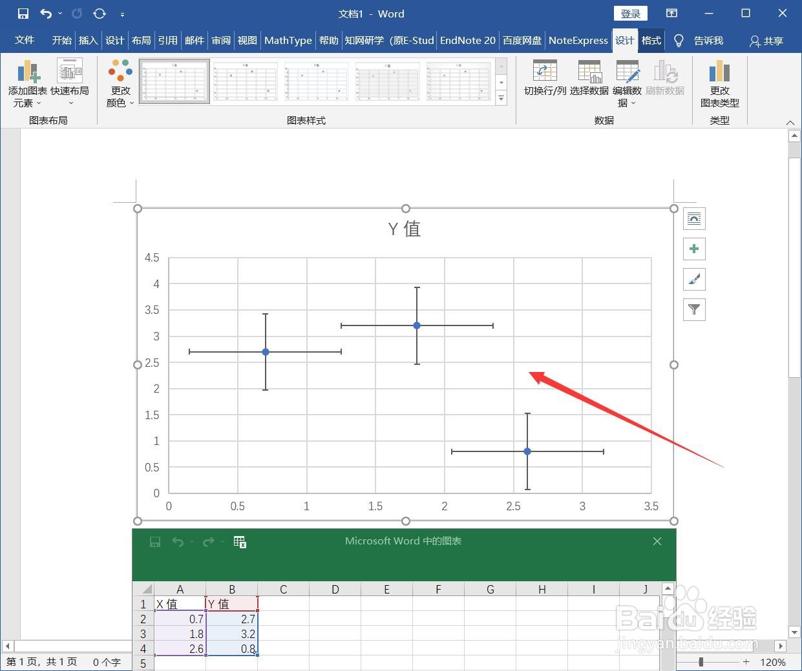Switch to the 开始 tab
Image resolution: width=802 pixels, height=671 pixels.
(62, 40)
